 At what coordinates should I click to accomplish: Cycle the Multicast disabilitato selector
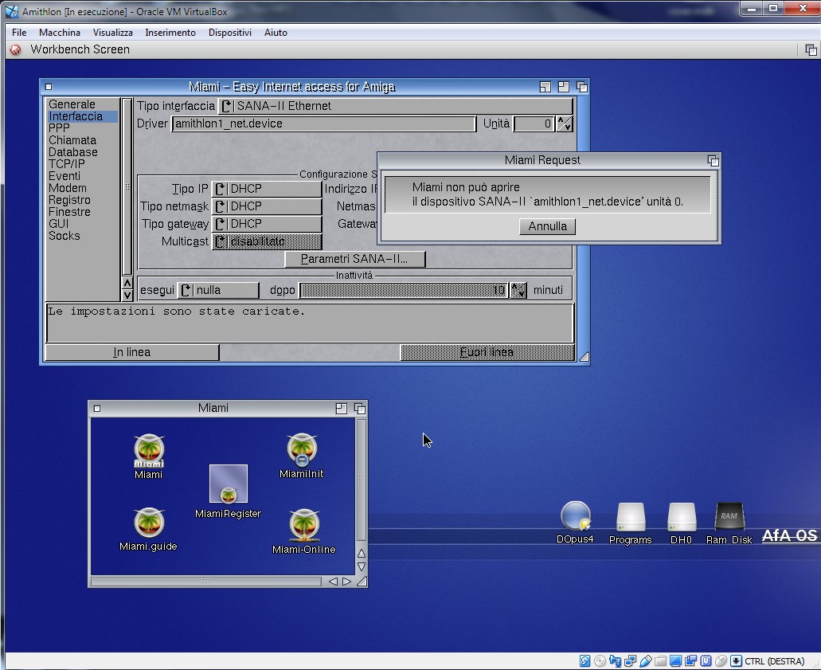point(267,241)
